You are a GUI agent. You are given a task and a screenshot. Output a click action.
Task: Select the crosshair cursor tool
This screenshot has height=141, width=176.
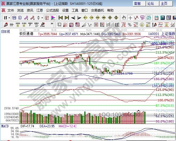(130, 18)
